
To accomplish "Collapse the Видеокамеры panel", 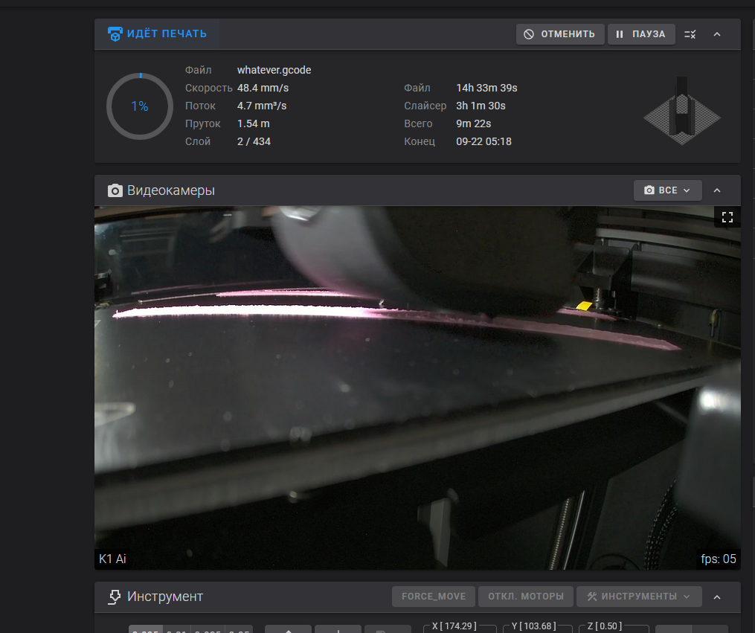I will click(717, 190).
